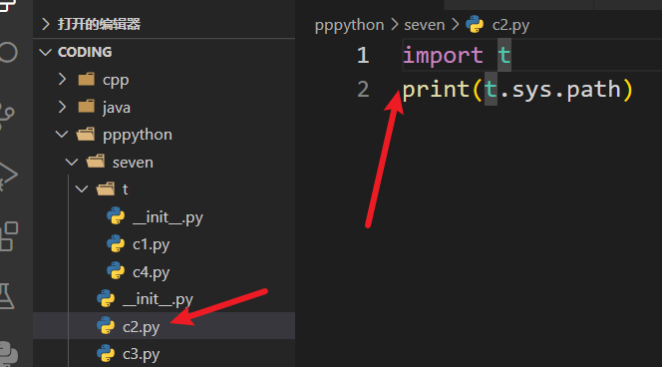Click Python icon in the breadcrumb

(x=475, y=25)
